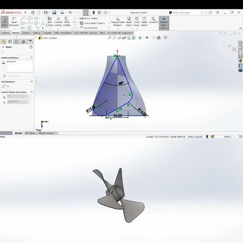
Task: Collapse the Existing Relations section
Action: (31, 57)
